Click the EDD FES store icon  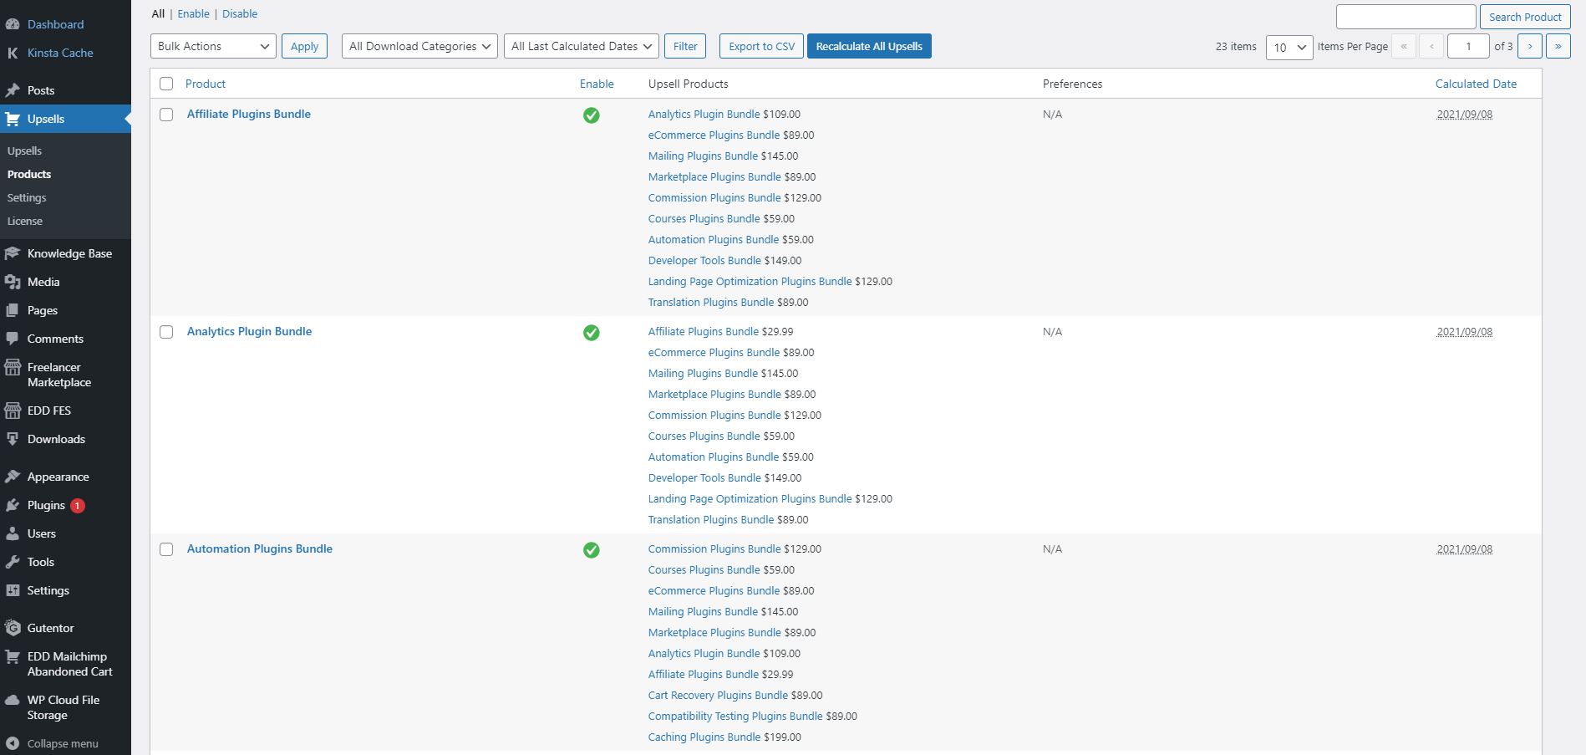pos(13,411)
